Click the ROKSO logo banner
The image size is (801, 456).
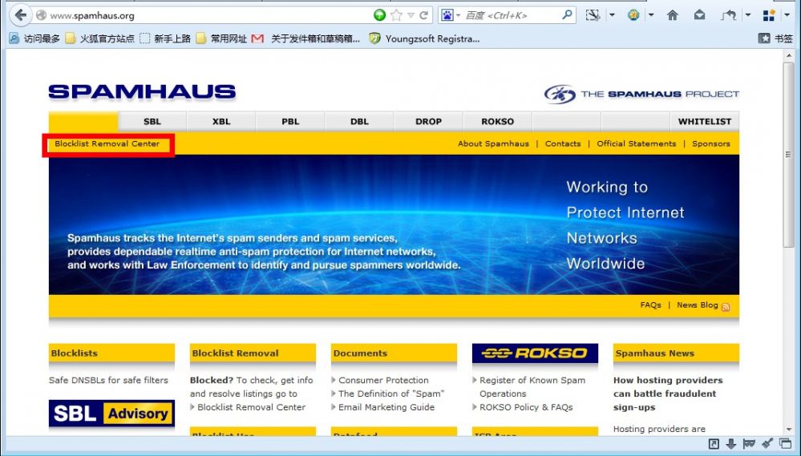pyautogui.click(x=535, y=353)
